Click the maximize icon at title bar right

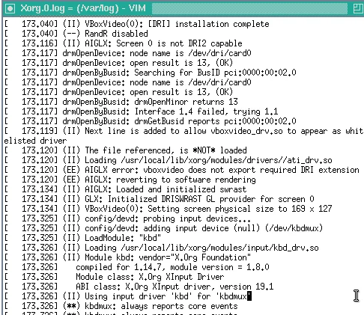358,8
